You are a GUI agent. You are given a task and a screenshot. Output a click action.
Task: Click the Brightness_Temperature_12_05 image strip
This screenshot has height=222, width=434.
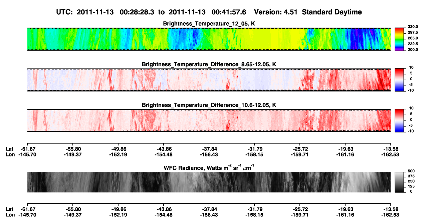pyautogui.click(x=209, y=39)
